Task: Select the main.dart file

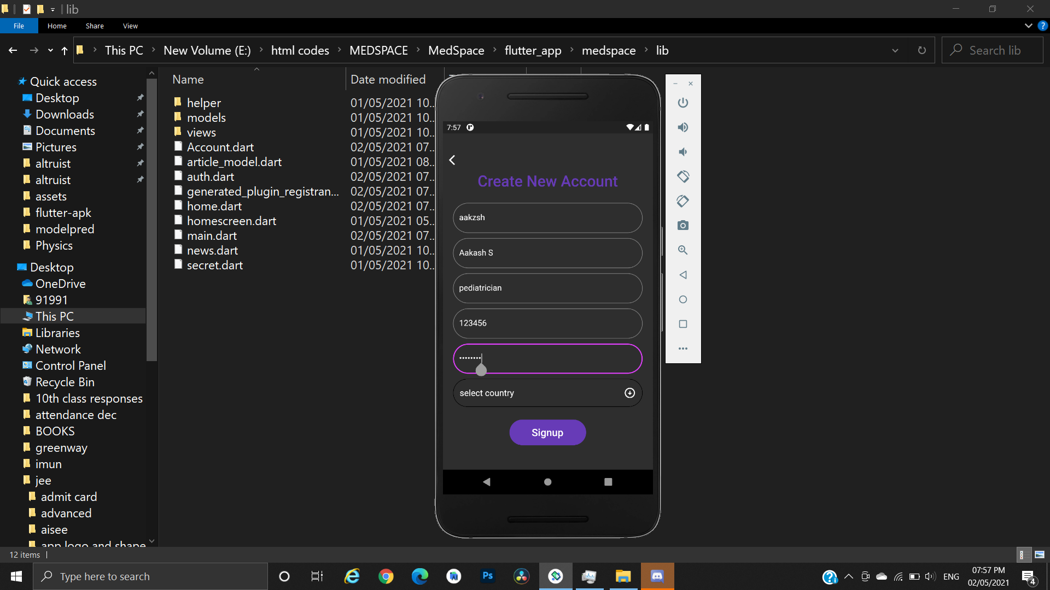Action: (212, 235)
